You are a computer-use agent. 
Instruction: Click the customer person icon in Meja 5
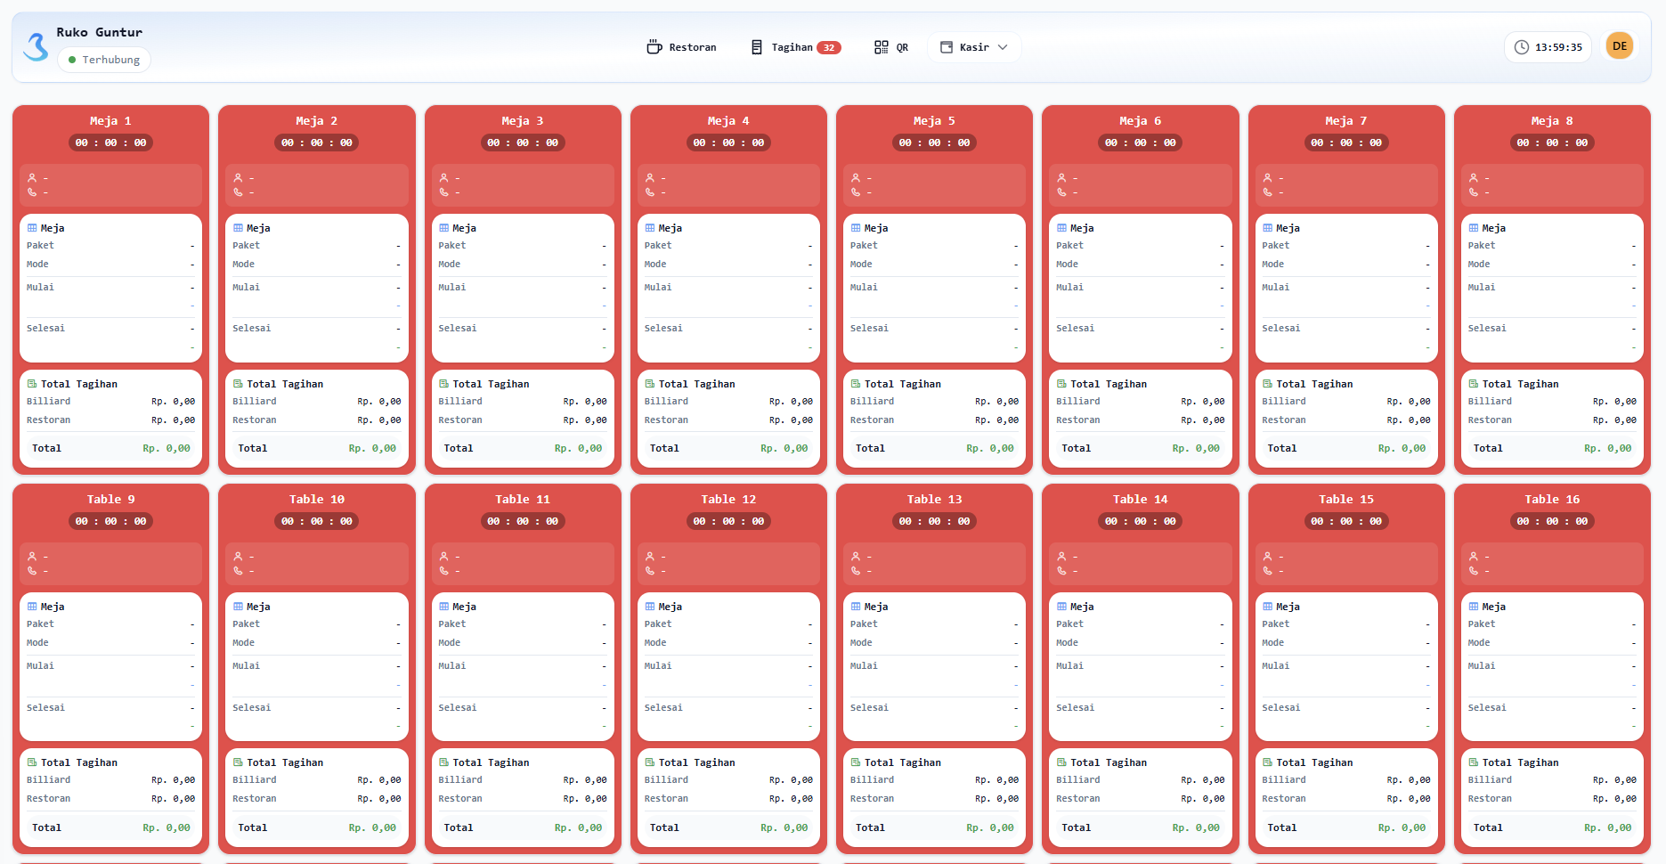856,178
